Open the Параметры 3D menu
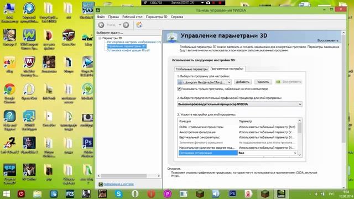The image size is (354, 199). coord(157,17)
